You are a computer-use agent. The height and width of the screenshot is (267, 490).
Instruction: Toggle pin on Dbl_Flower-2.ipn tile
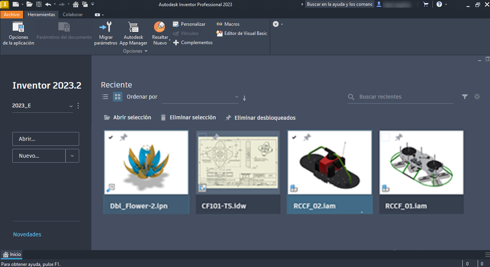[123, 137]
